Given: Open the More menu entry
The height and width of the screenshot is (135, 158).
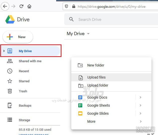Looking at the screenshot, I should [111, 121].
